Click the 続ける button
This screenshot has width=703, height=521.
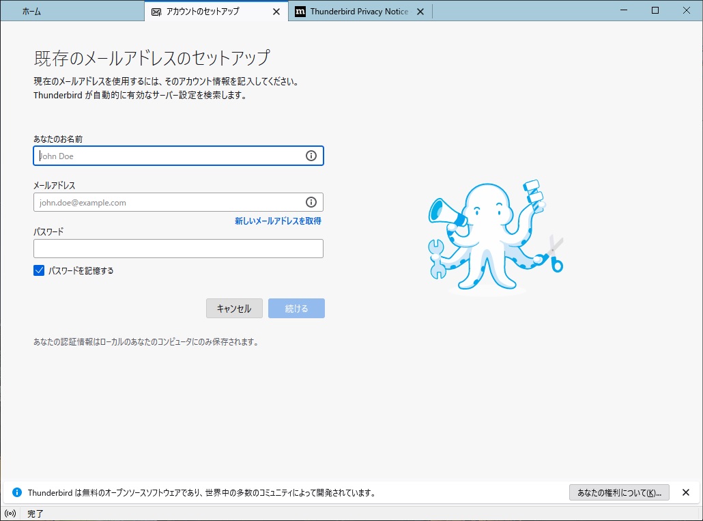pos(296,309)
